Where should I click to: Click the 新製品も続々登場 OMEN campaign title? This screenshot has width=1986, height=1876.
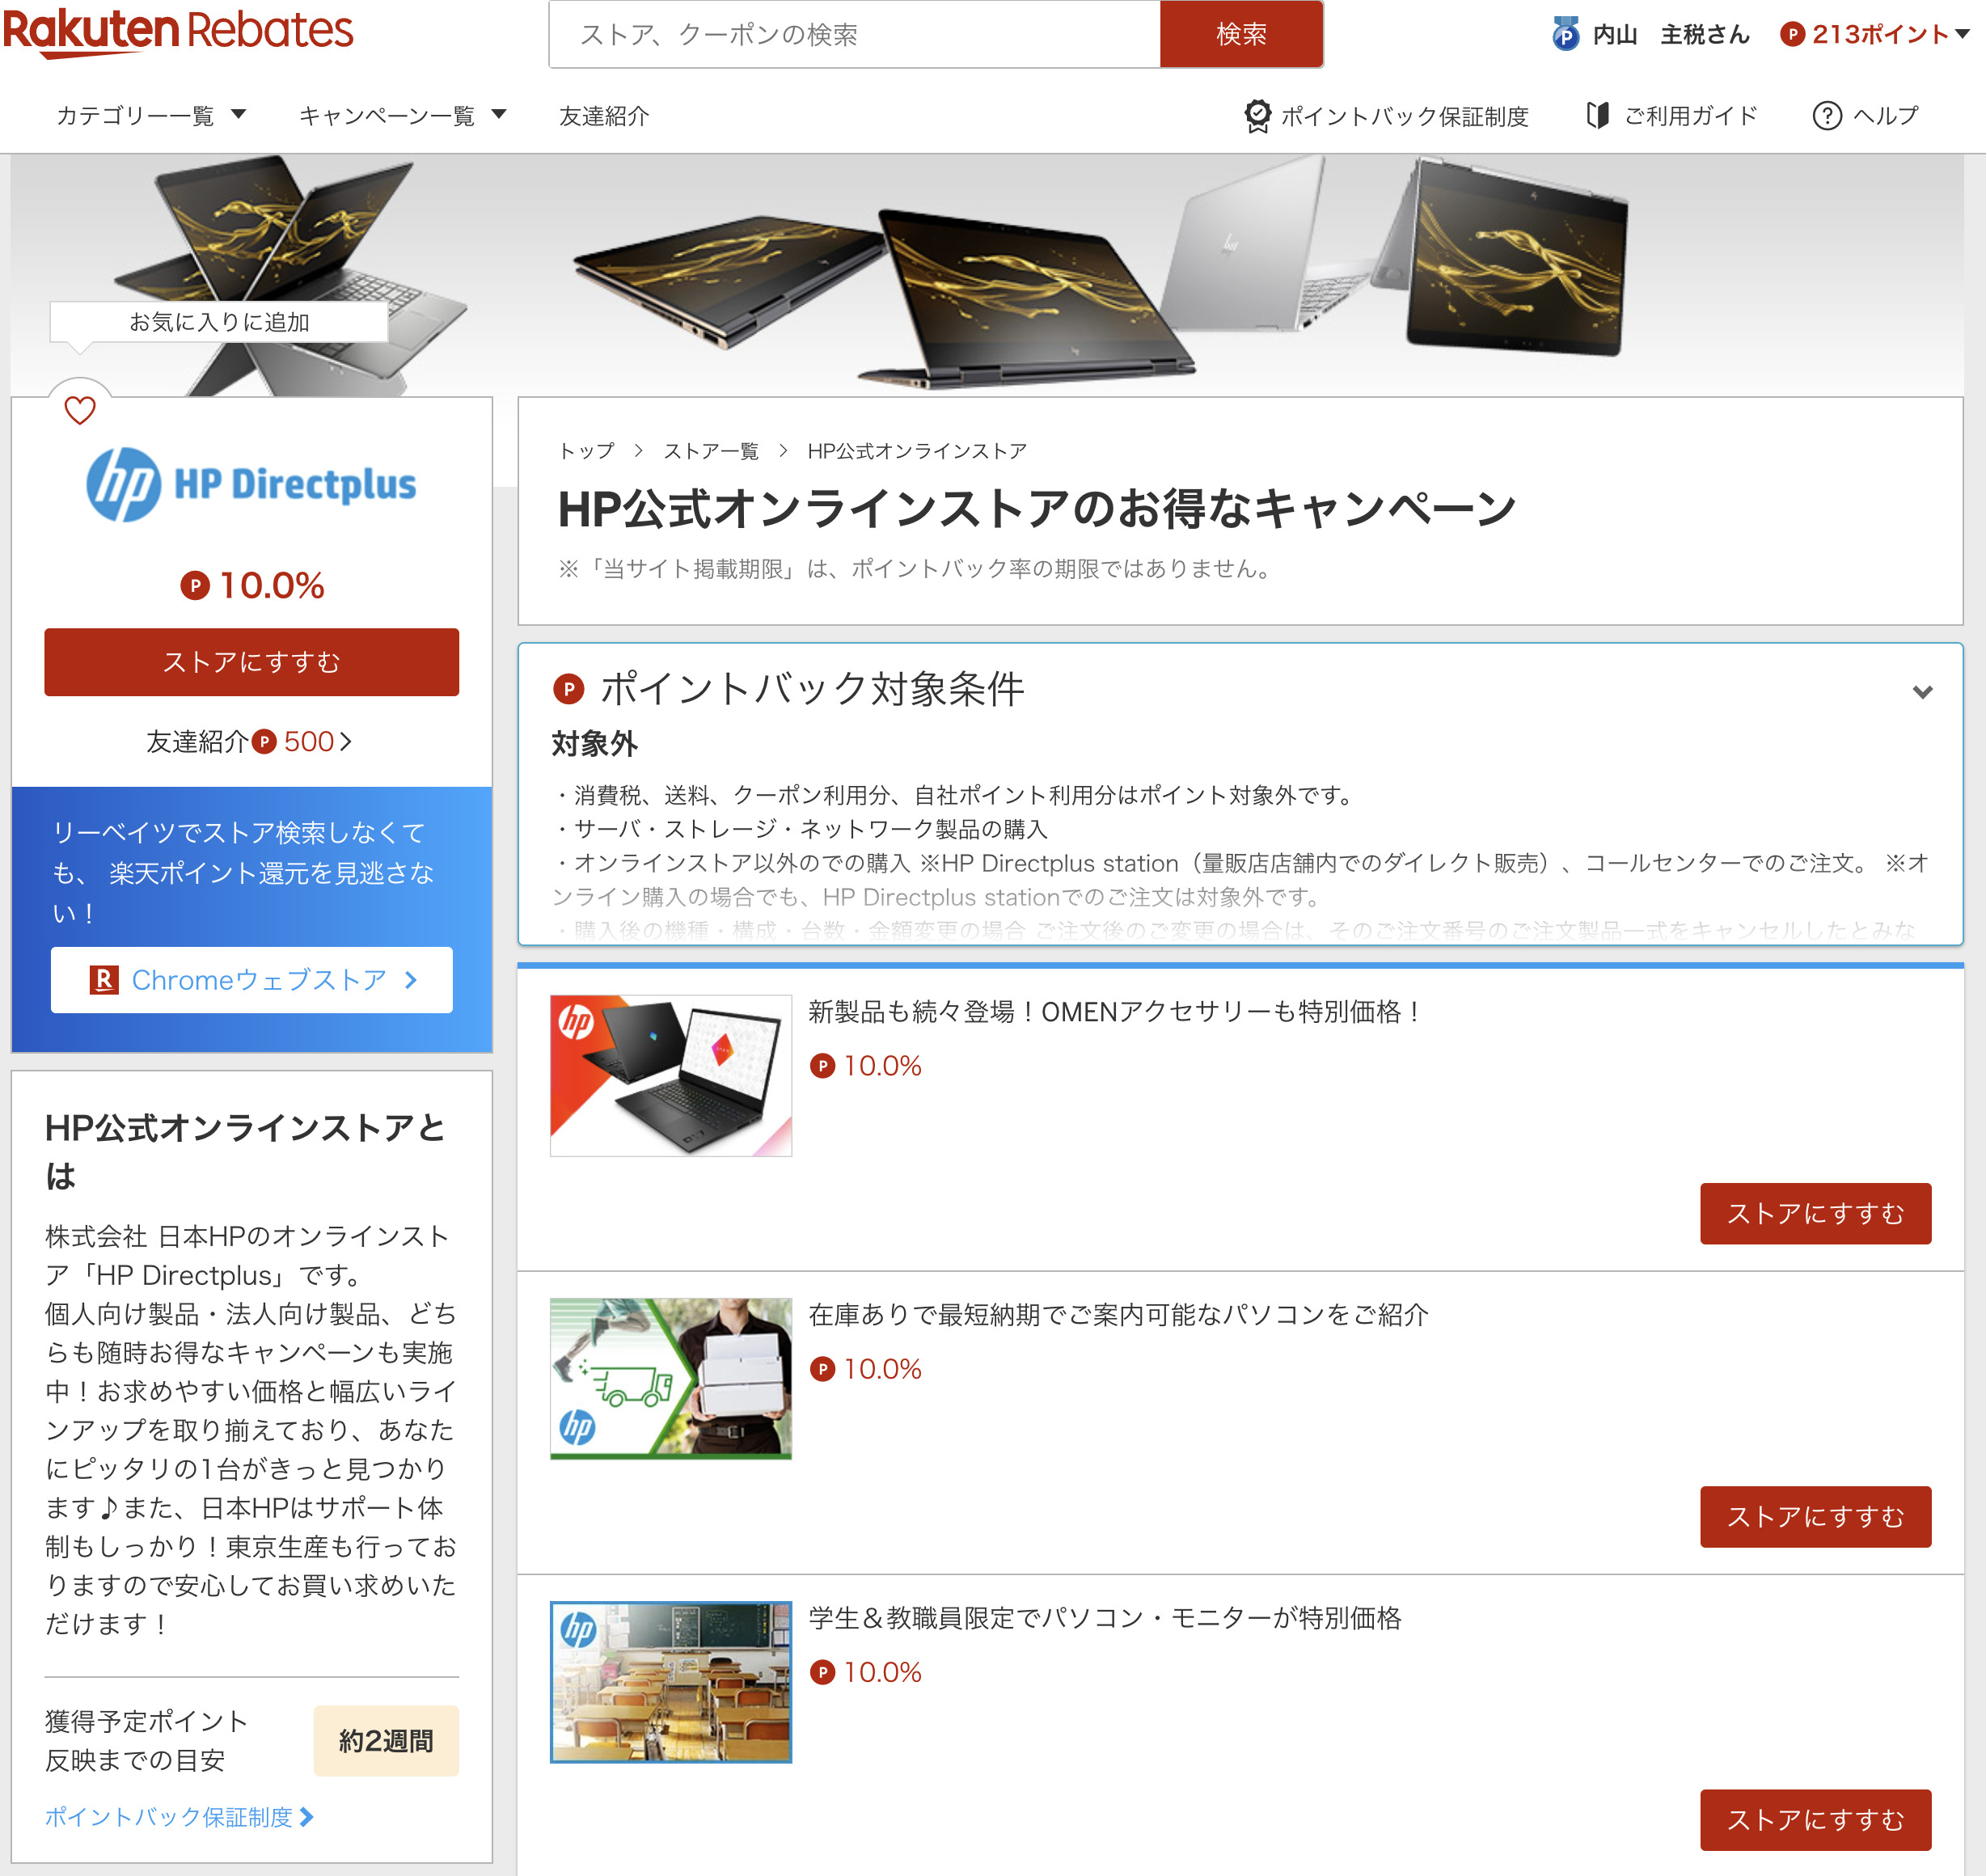tap(1115, 1012)
